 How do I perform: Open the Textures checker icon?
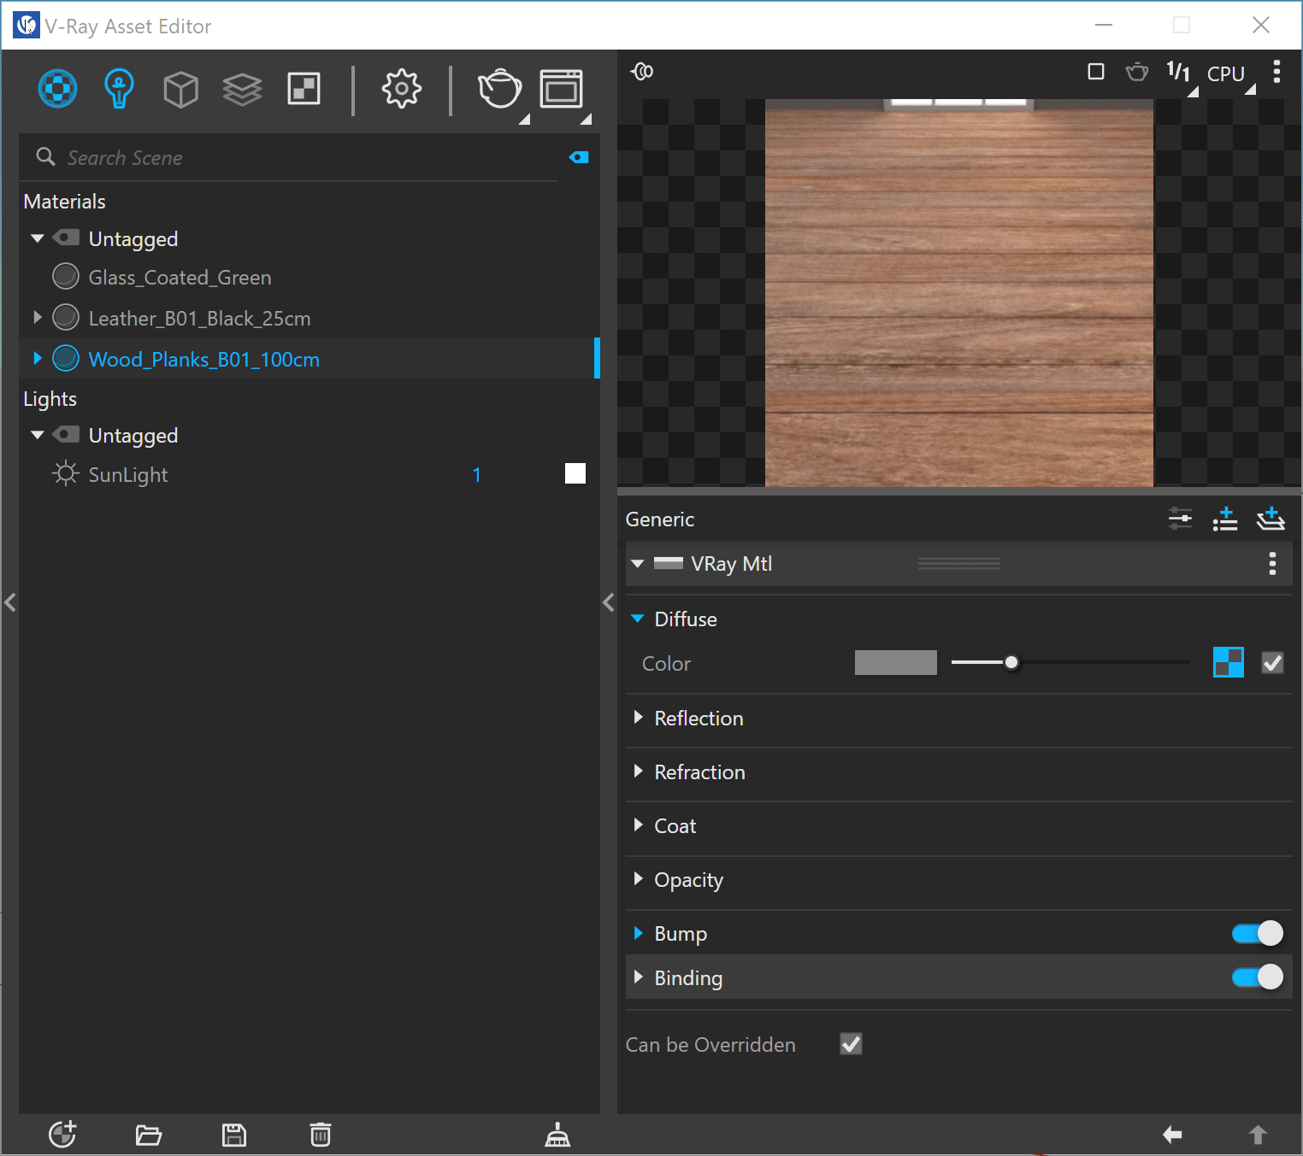tap(304, 89)
